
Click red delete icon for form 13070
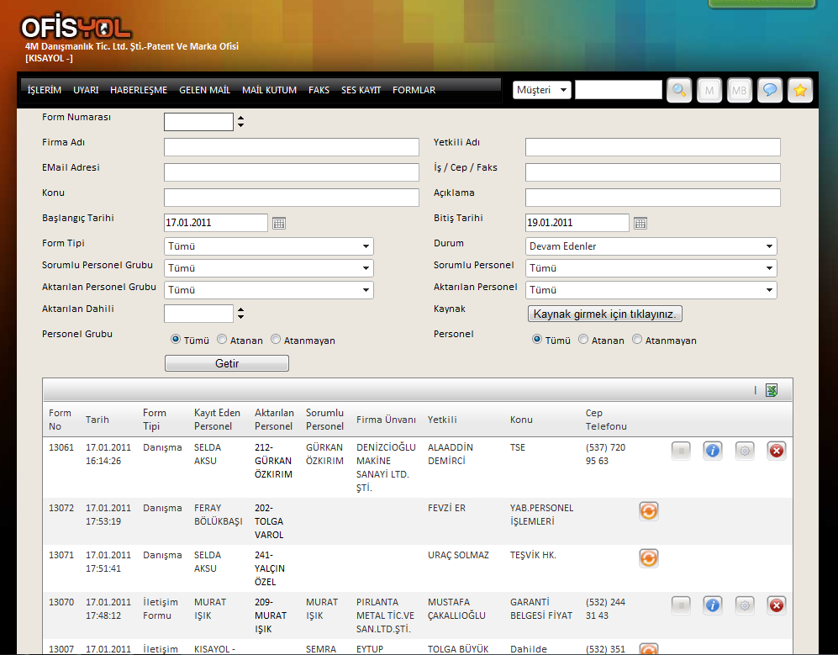[x=777, y=605]
